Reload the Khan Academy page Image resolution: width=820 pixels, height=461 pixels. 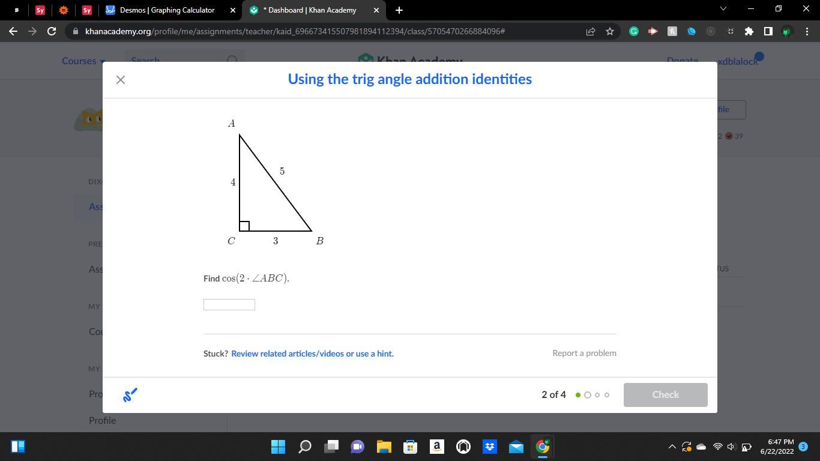(52, 31)
